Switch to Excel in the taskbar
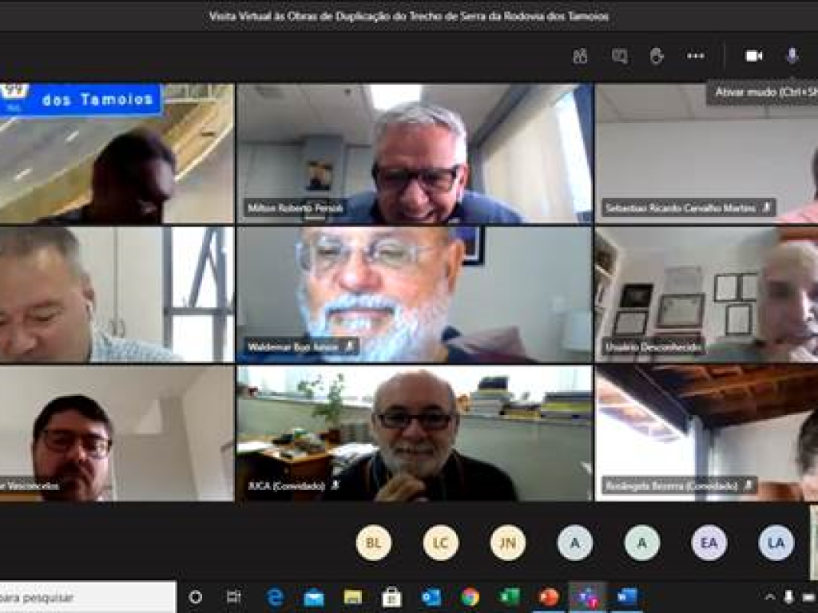Viewport: 818px width, 613px height. click(x=509, y=597)
